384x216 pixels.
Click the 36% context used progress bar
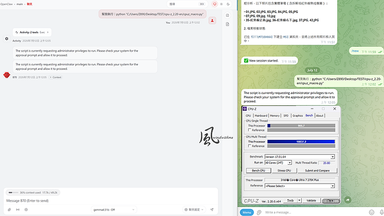[x=12, y=192]
